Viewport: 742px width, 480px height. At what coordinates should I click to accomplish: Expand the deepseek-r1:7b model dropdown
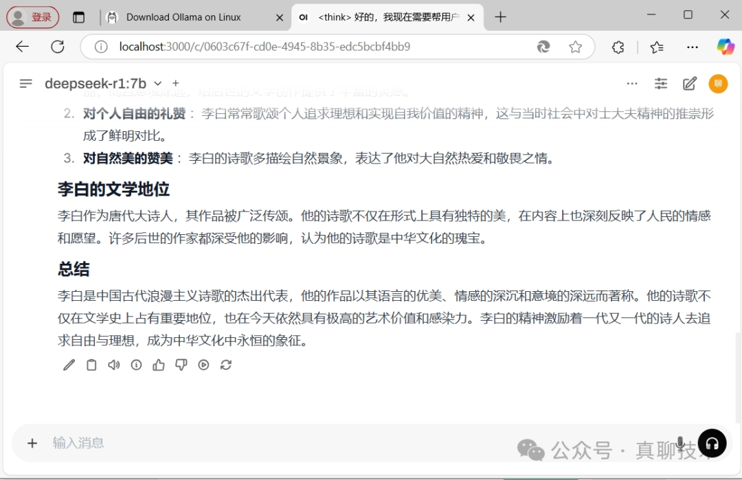coord(157,84)
